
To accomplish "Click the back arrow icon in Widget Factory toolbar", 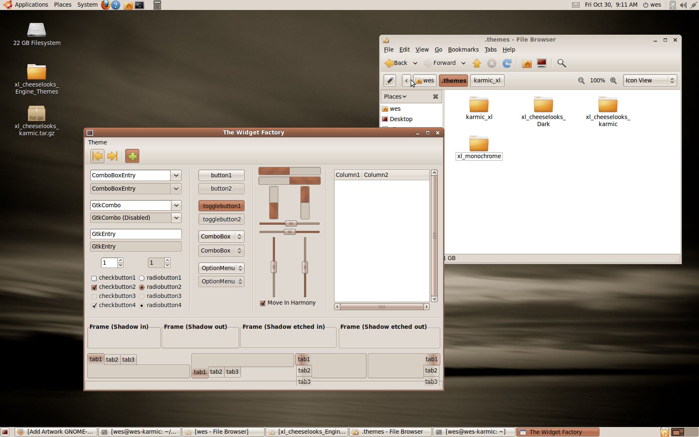I will 97,156.
